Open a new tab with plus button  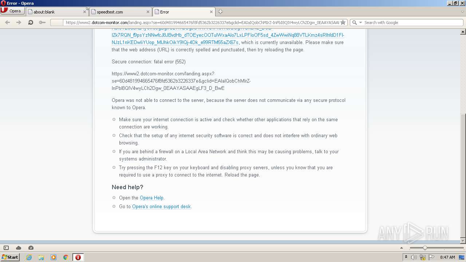[x=220, y=12]
